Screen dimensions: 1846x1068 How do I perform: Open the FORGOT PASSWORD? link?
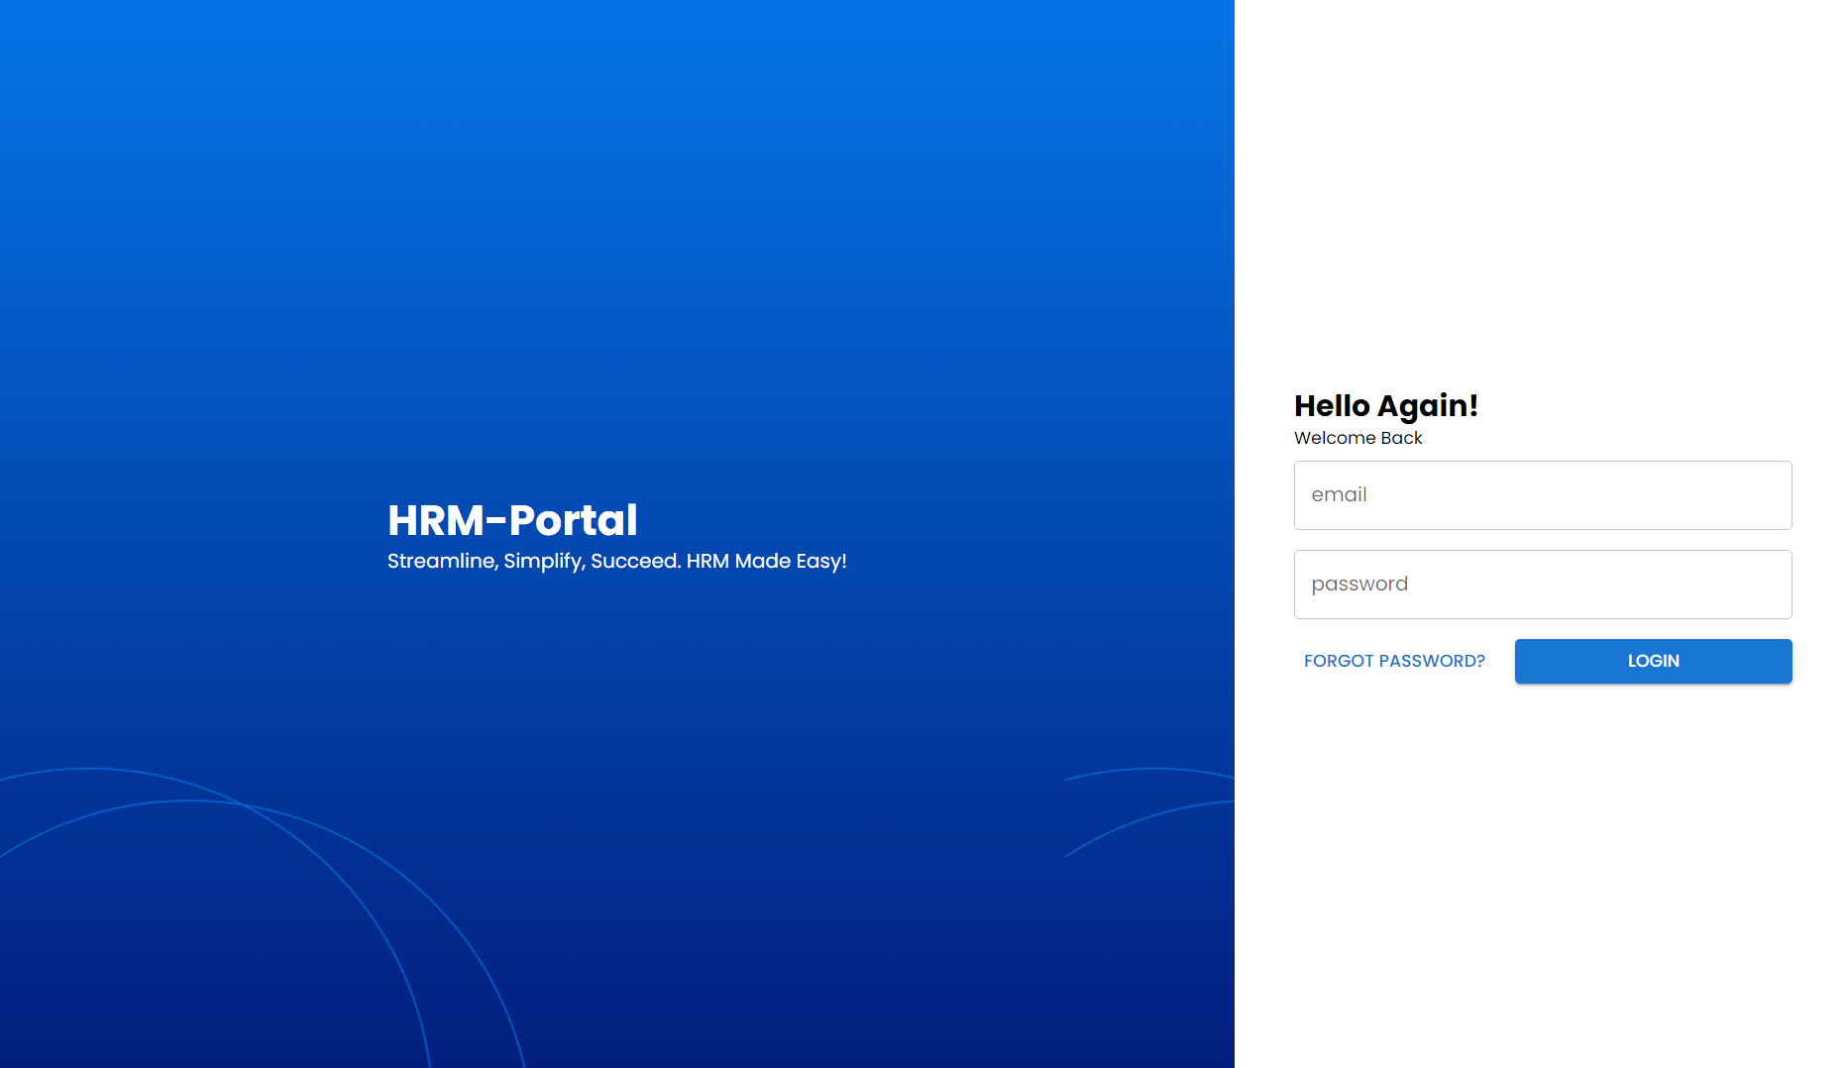[x=1394, y=661]
